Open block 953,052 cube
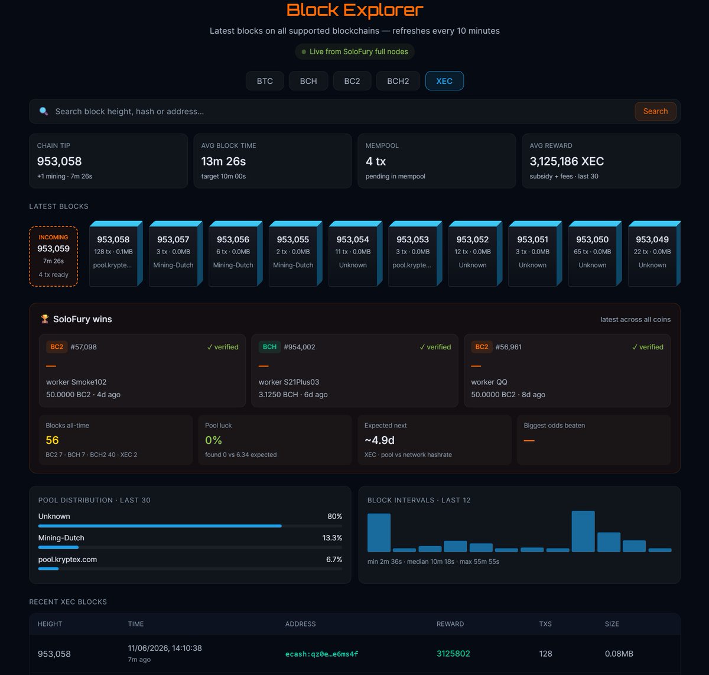The width and height of the screenshot is (709, 675). pyautogui.click(x=475, y=254)
